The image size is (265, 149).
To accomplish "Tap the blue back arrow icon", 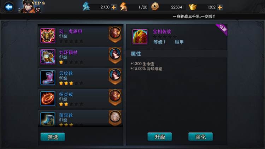I will [x=8, y=7].
